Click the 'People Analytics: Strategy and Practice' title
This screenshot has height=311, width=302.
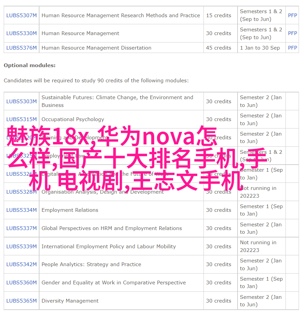(x=91, y=264)
